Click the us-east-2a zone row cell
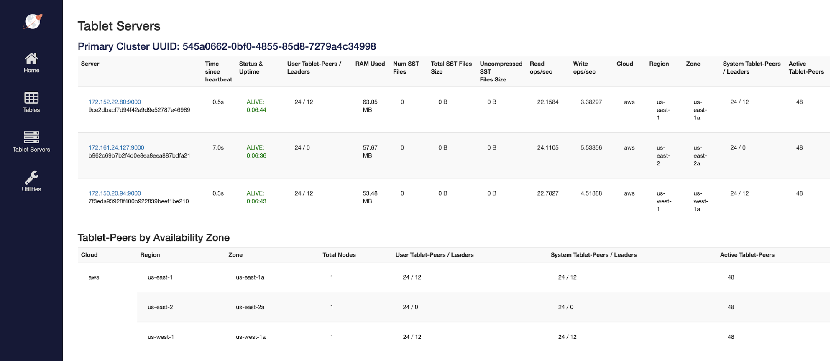 250,307
